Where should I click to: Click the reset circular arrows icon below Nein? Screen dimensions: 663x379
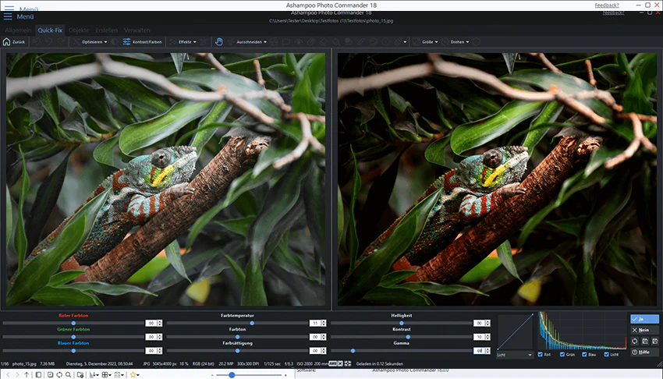[635, 341]
